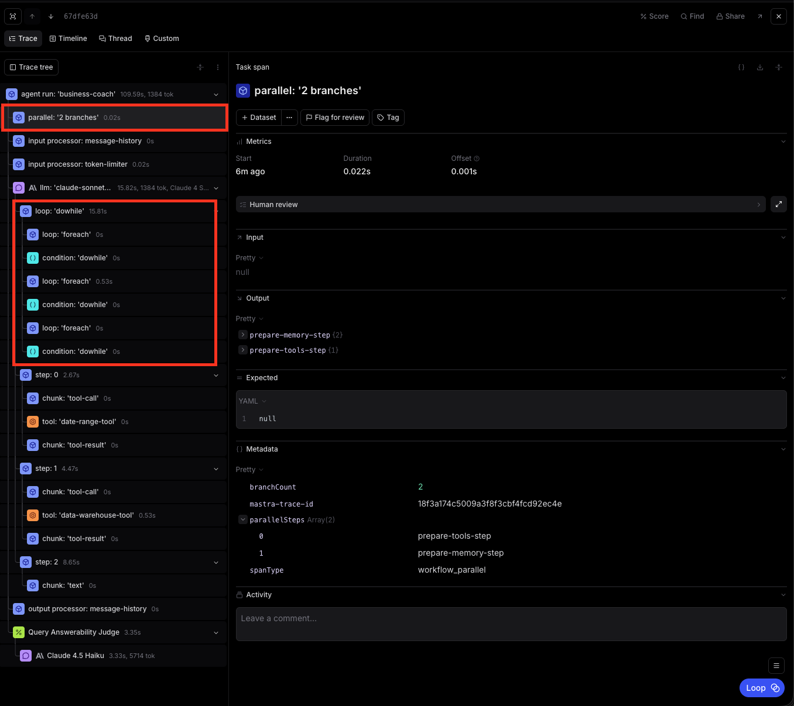
Task: Download the span data
Action: (x=760, y=67)
